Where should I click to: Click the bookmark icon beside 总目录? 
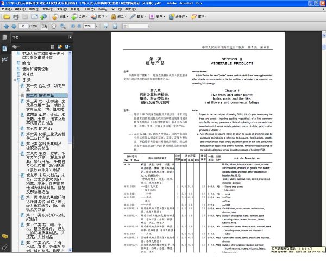tap(18, 74)
